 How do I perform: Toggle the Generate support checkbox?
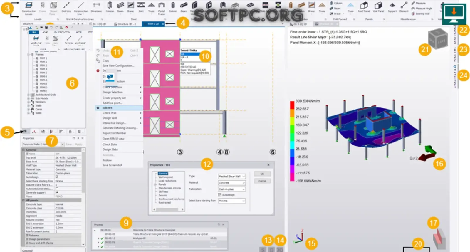pos(57,192)
